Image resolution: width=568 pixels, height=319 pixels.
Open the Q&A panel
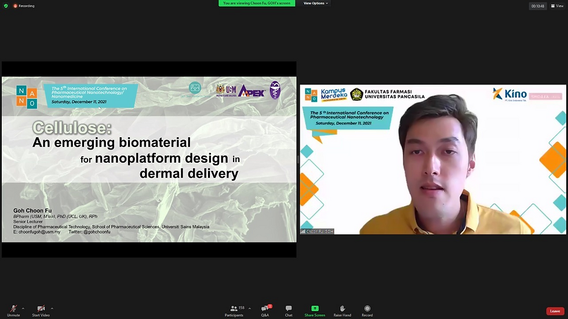coord(265,311)
